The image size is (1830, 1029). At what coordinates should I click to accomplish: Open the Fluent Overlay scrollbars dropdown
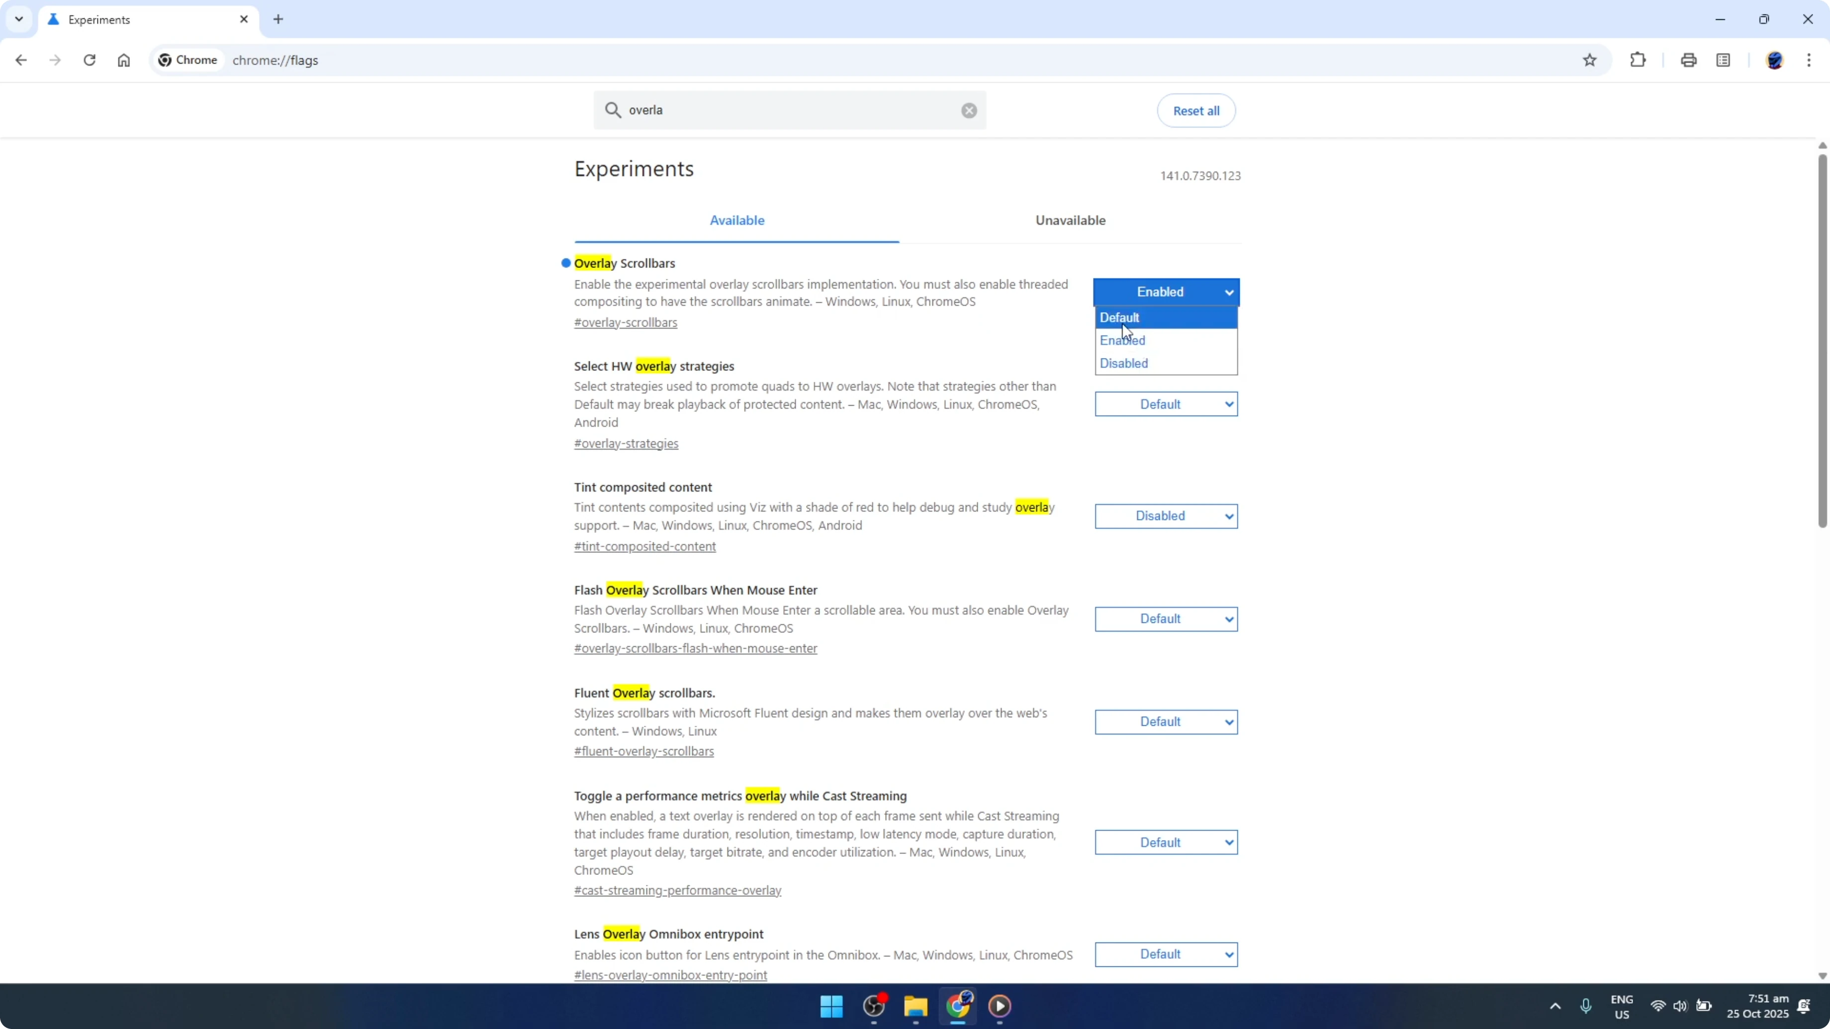point(1166,721)
